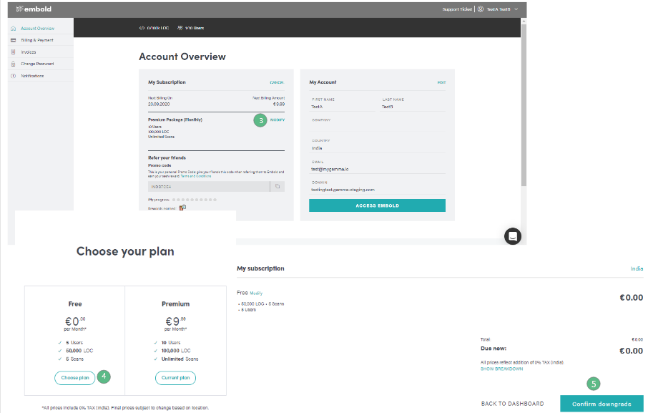Click Modify next to Premium Package
This screenshot has width=653, height=413.
[x=278, y=120]
